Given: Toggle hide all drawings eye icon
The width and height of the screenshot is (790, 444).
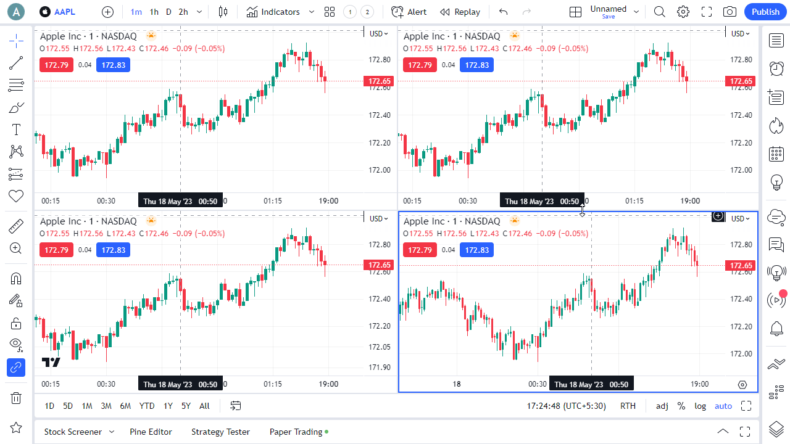Looking at the screenshot, I should (16, 344).
